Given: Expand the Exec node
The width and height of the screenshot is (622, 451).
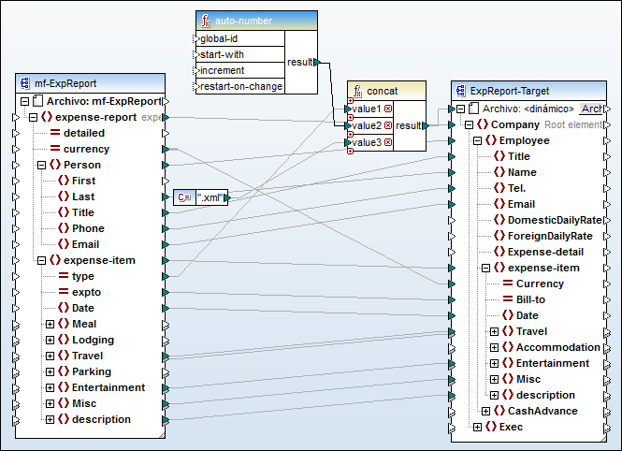Looking at the screenshot, I should [477, 427].
